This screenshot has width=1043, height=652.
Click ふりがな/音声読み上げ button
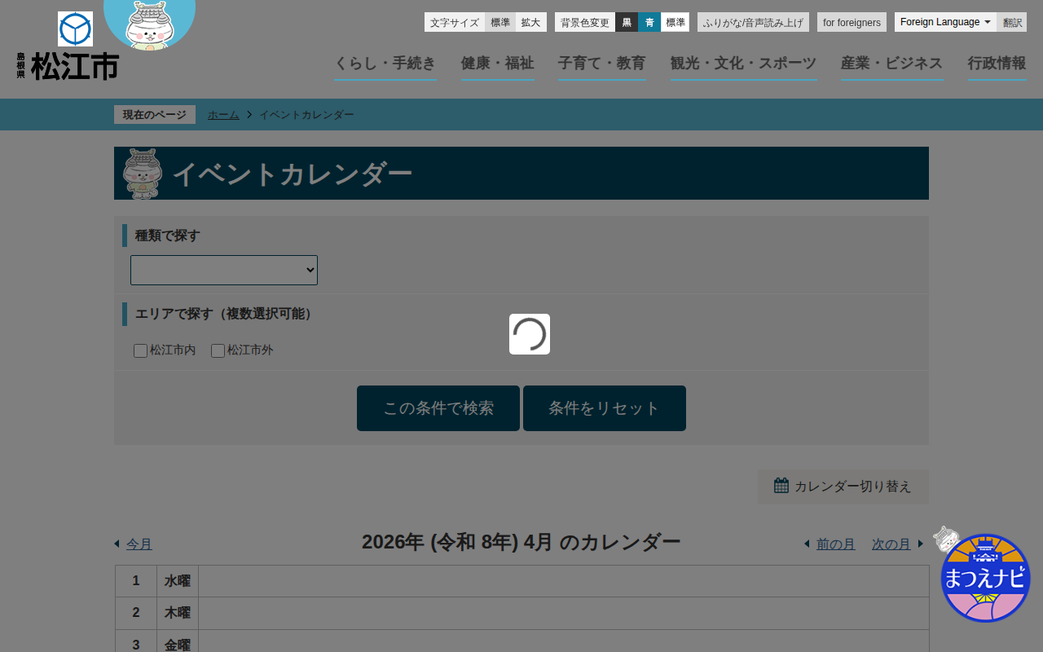point(753,22)
